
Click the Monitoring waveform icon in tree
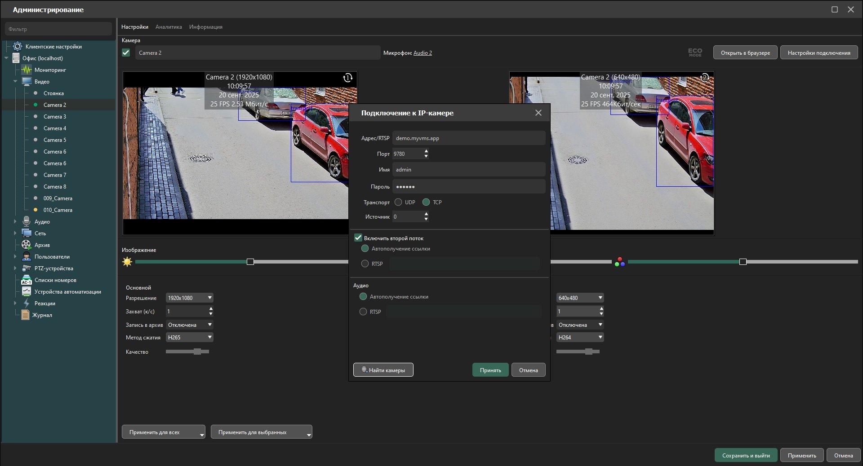pos(27,70)
